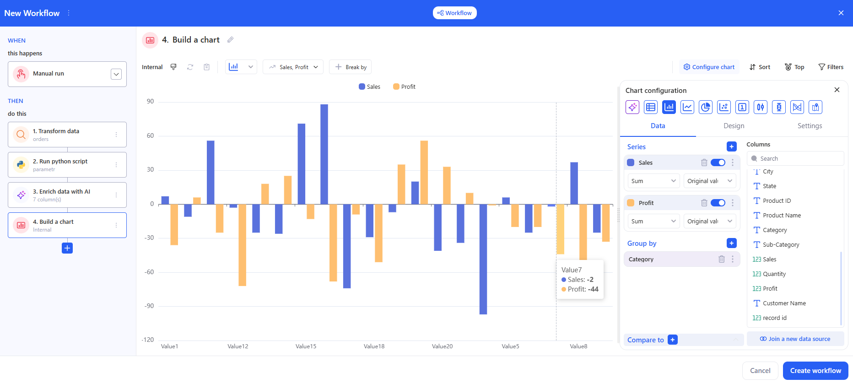This screenshot has width=853, height=384.
Task: Delete the Sales series with trash icon
Action: pyautogui.click(x=704, y=162)
